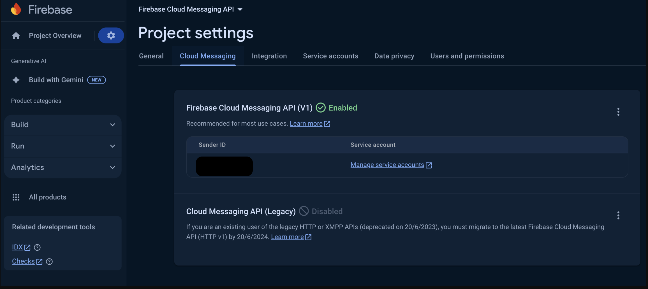Click the Project Overview home icon
The image size is (648, 289).
click(x=16, y=36)
